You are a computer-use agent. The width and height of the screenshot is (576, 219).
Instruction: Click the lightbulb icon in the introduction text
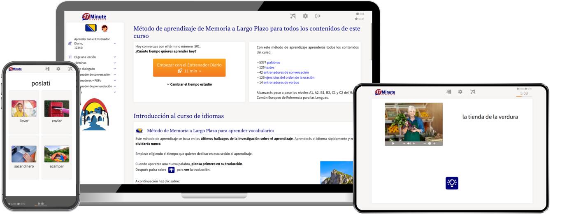click(x=171, y=170)
